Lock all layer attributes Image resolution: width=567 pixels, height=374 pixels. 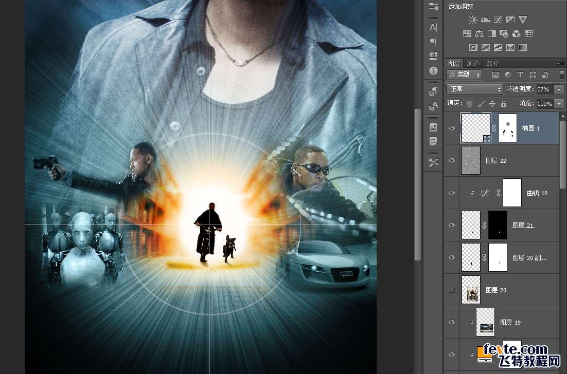click(504, 104)
